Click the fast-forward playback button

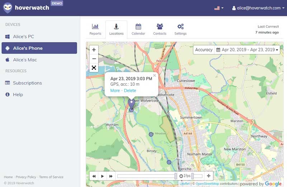click(x=111, y=176)
